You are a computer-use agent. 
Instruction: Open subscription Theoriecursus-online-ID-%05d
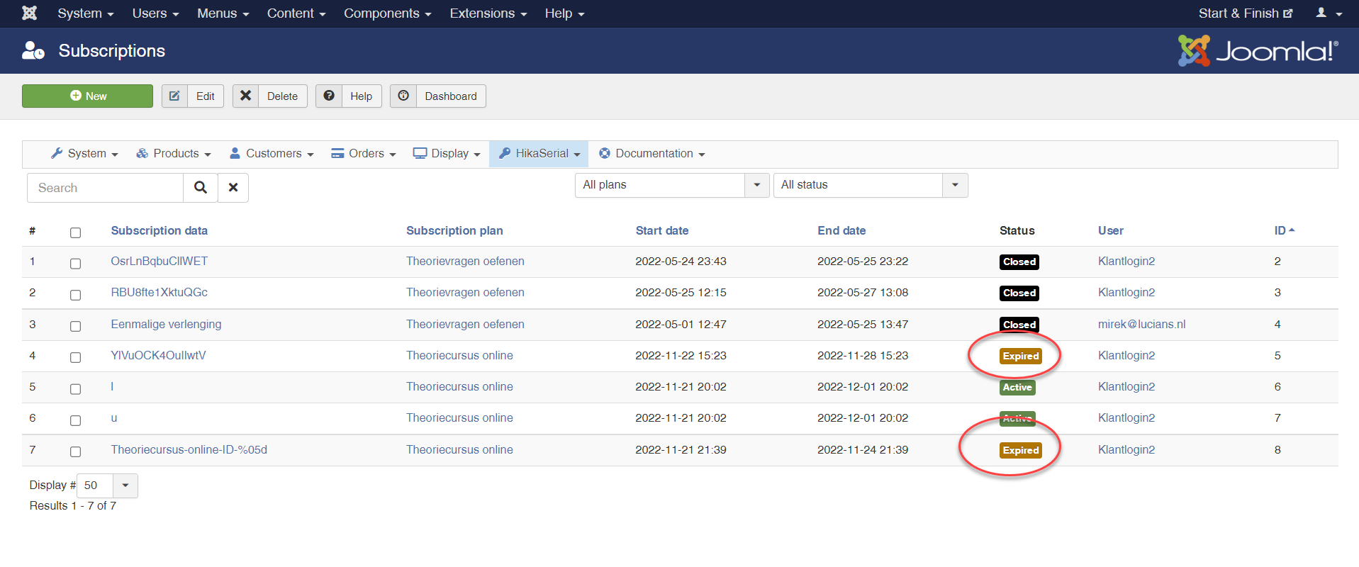(x=189, y=449)
